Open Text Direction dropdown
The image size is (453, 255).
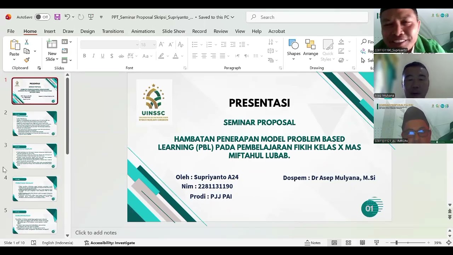[x=273, y=42]
